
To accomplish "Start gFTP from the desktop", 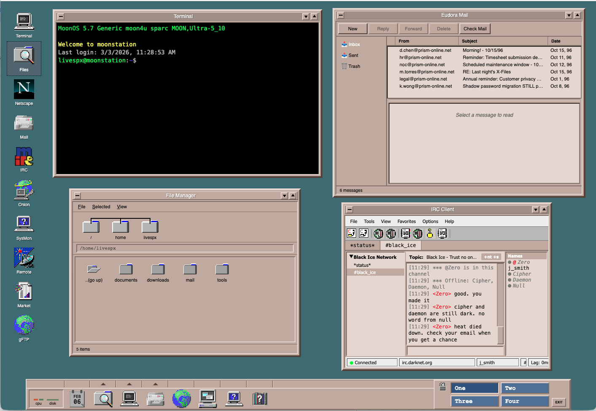I will tap(24, 325).
